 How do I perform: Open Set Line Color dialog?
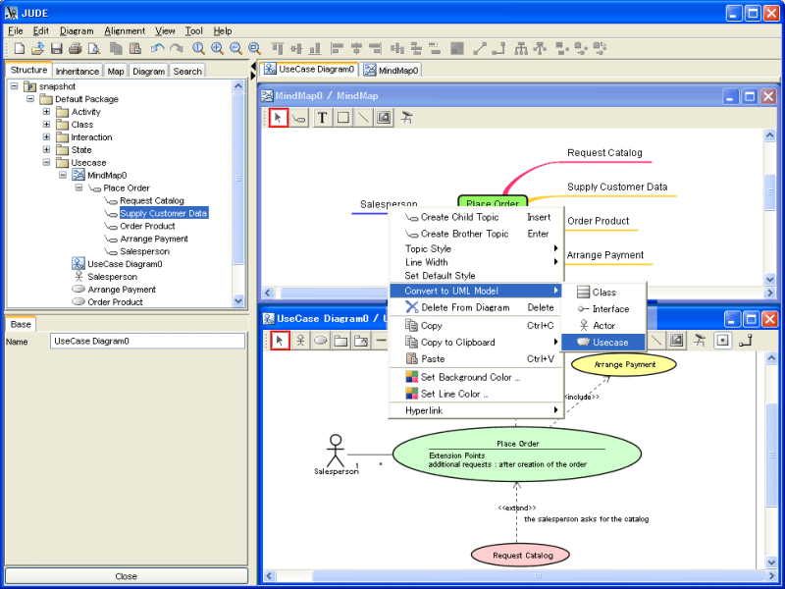(x=477, y=394)
